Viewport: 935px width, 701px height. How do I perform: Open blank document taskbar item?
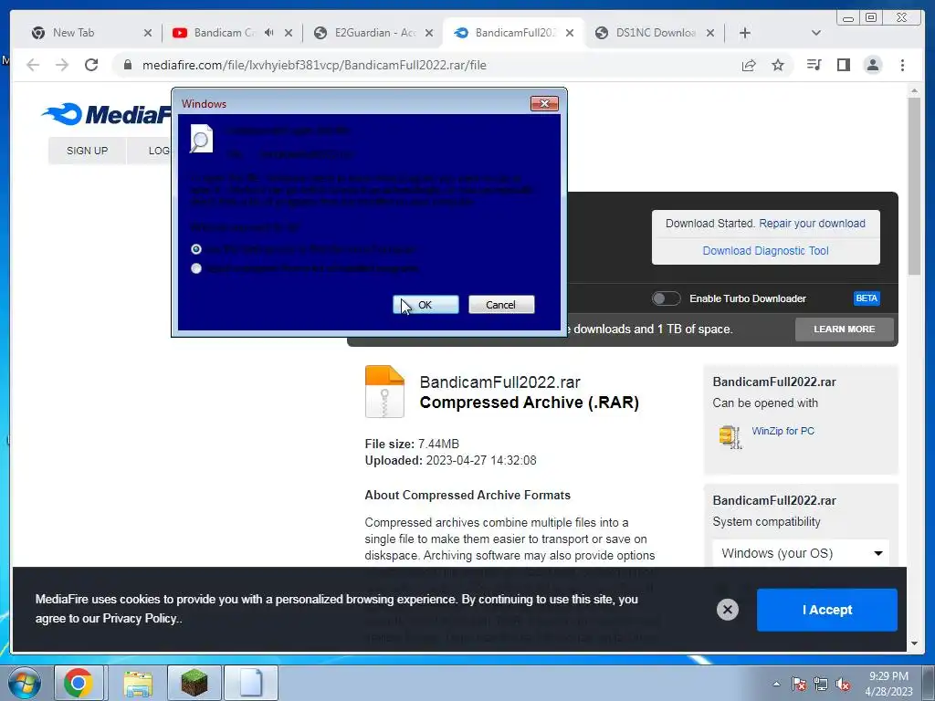click(251, 683)
